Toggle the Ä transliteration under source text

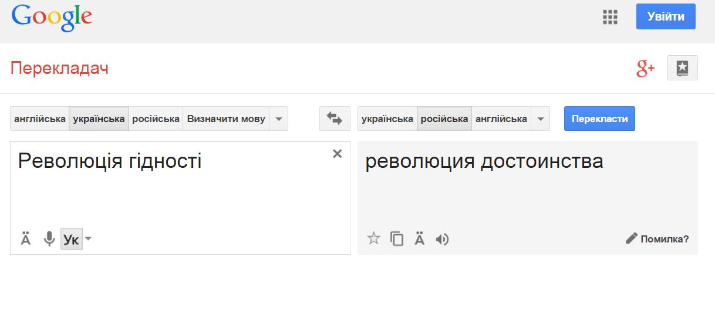pos(26,238)
